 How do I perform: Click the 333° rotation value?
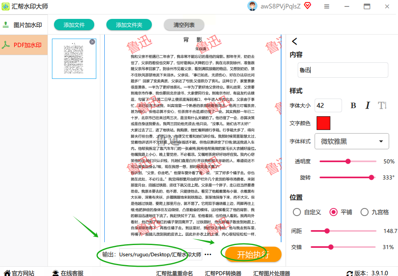tap(389, 177)
